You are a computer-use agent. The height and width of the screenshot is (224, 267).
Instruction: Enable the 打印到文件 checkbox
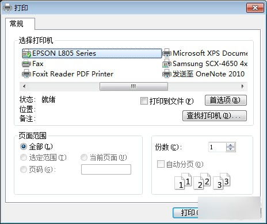tap(144, 101)
